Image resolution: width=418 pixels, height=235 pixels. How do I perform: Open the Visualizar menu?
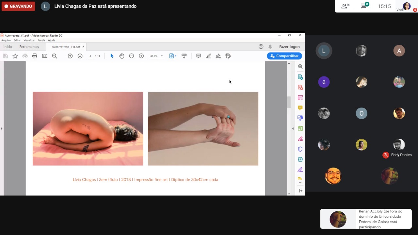pos(29,40)
